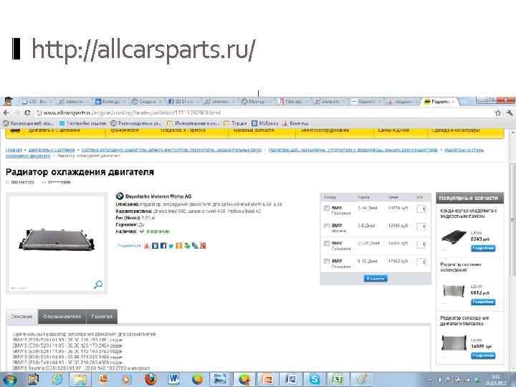Open the Турция bookmark folder
The height and width of the screenshot is (387, 516).
click(236, 123)
